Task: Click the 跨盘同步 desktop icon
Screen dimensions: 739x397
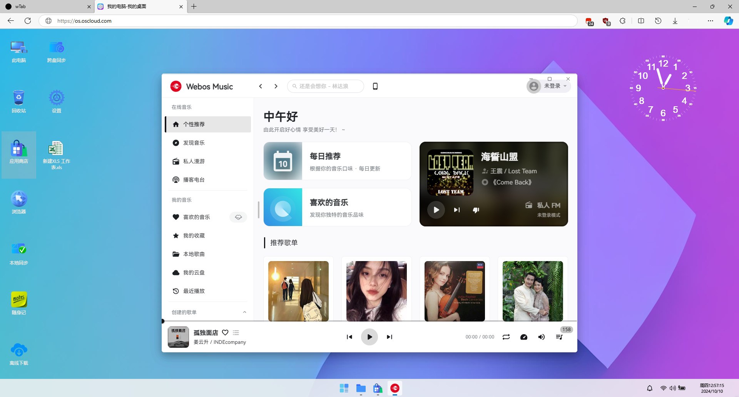Action: 57,52
